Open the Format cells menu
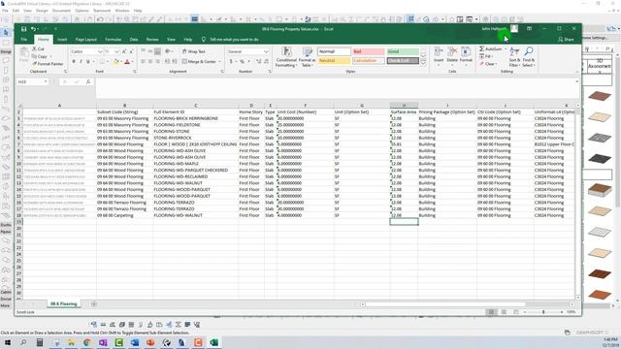Image resolution: width=621 pixels, height=349 pixels. point(466,55)
